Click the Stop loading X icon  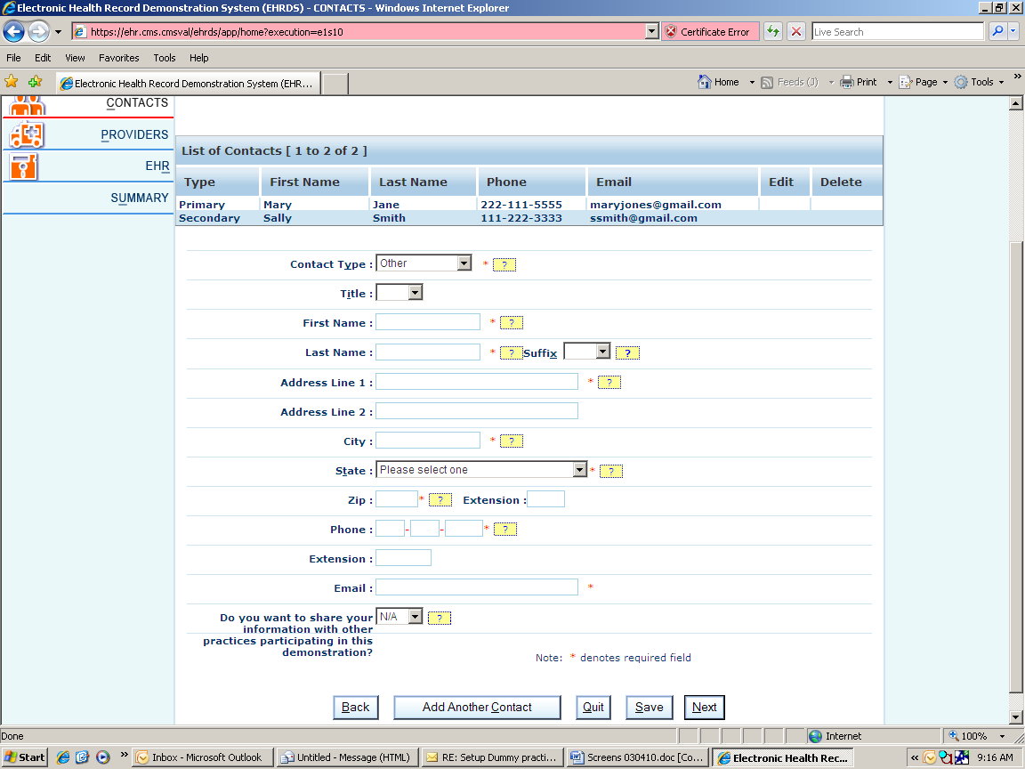point(796,31)
